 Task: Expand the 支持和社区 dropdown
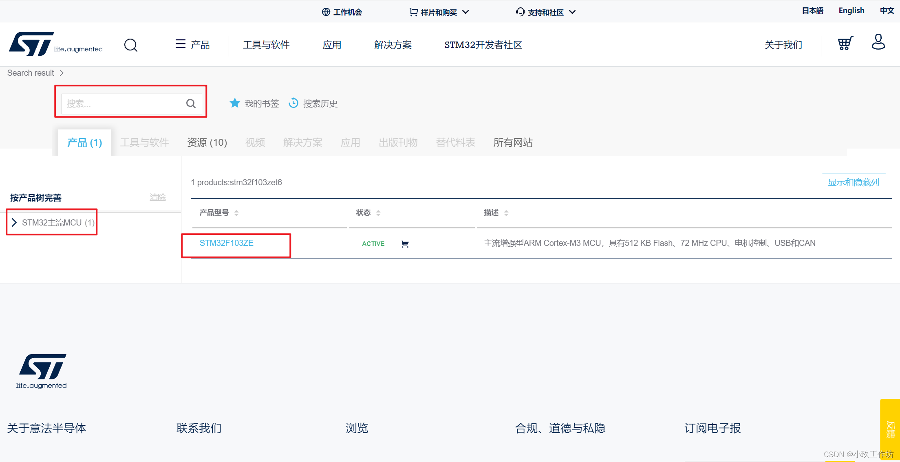(x=545, y=12)
